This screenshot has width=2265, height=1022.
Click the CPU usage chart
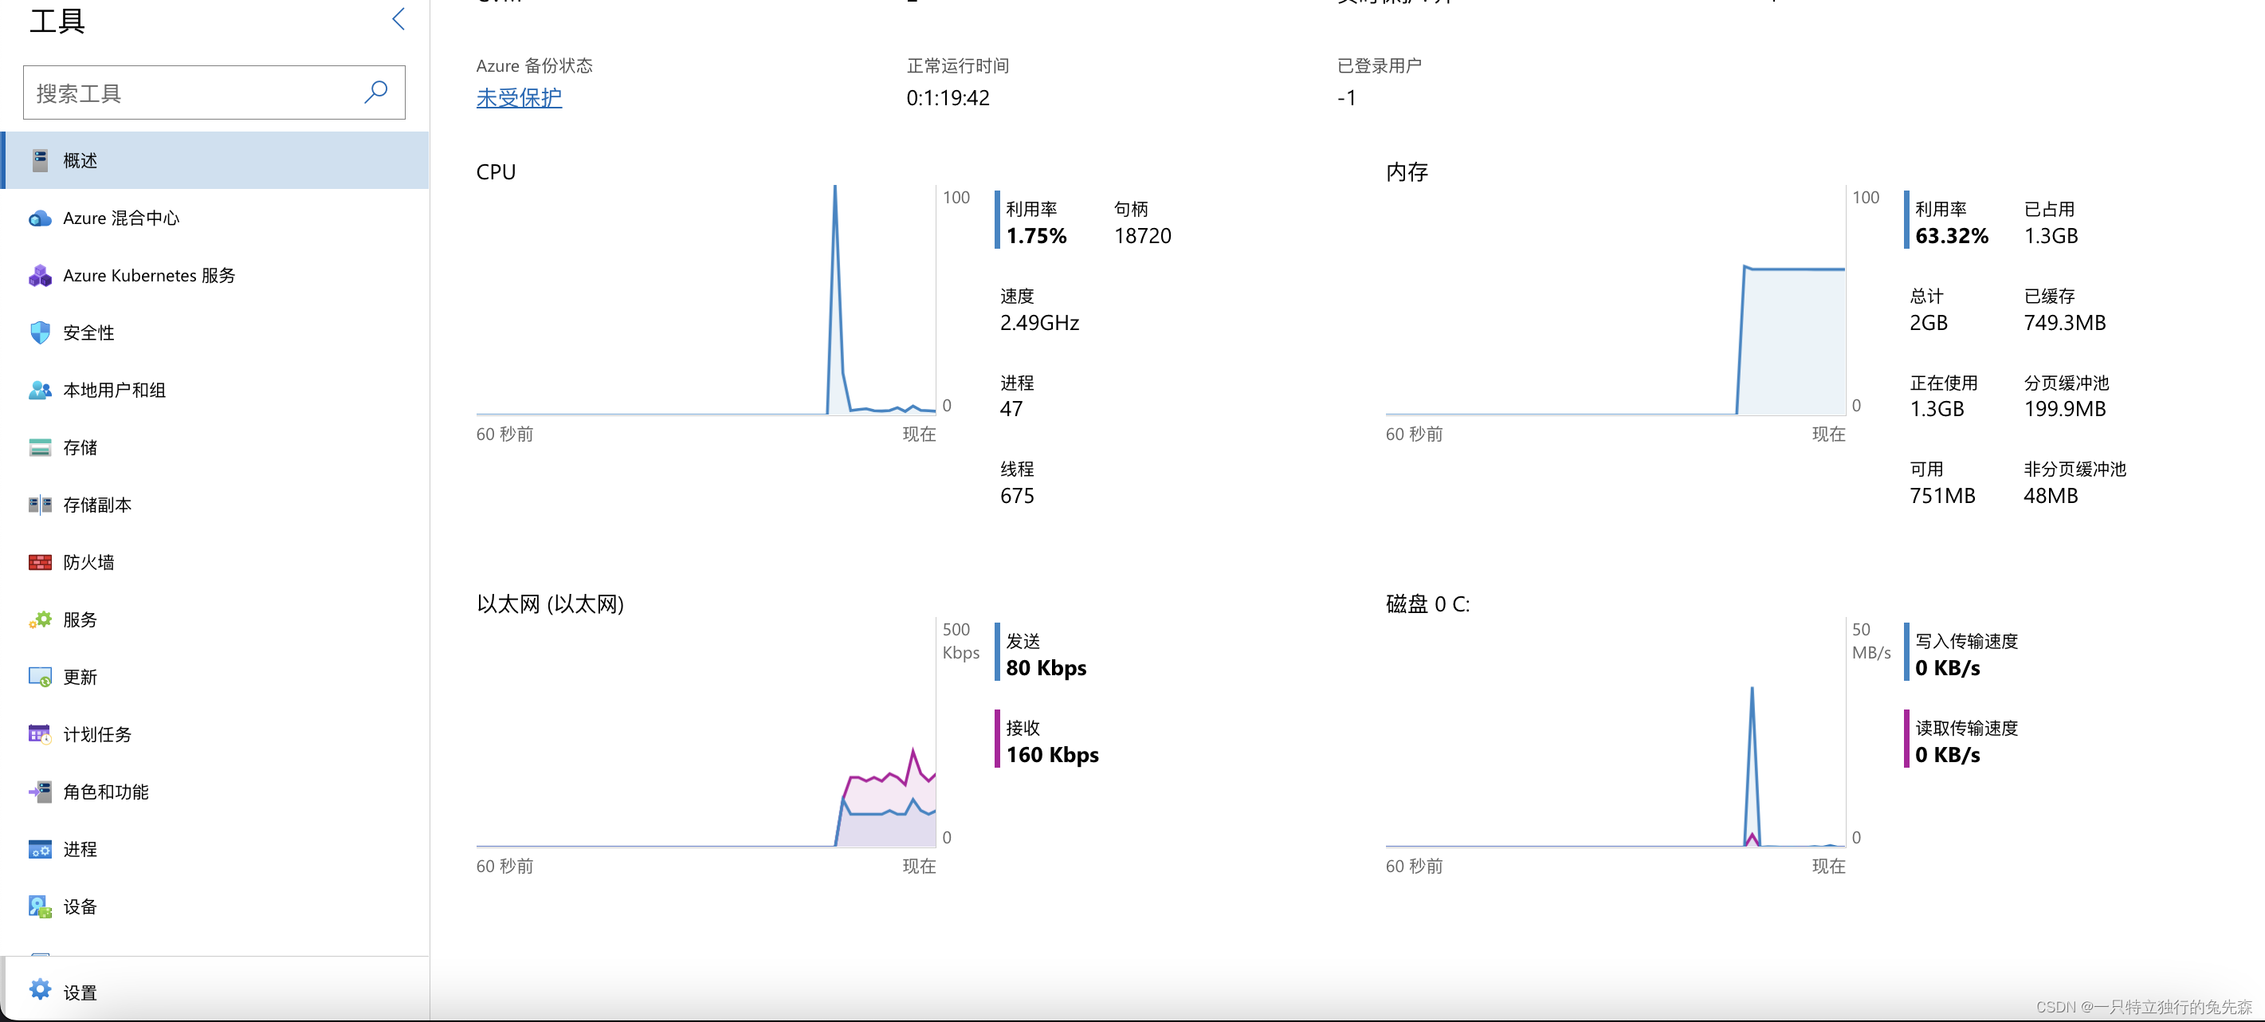coord(706,299)
